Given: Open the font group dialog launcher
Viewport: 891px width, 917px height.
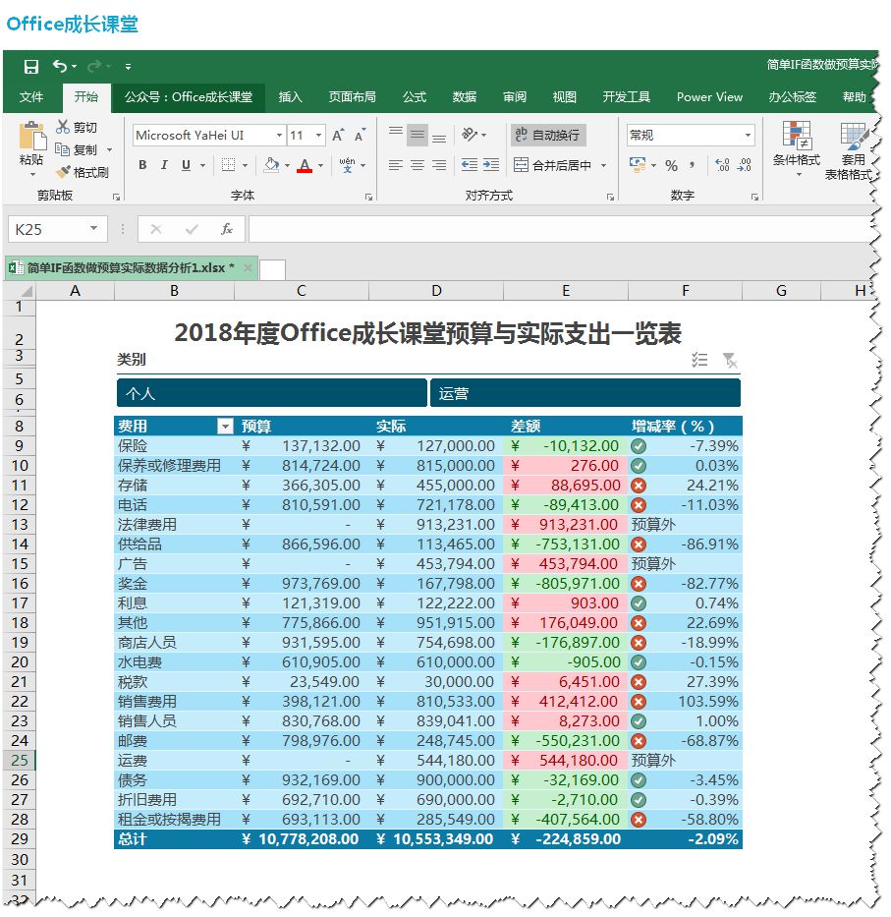Looking at the screenshot, I should pyautogui.click(x=369, y=198).
